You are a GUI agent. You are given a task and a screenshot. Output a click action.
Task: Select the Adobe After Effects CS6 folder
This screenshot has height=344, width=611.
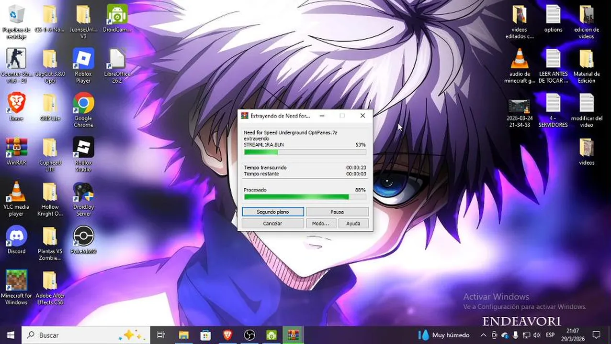(x=49, y=287)
